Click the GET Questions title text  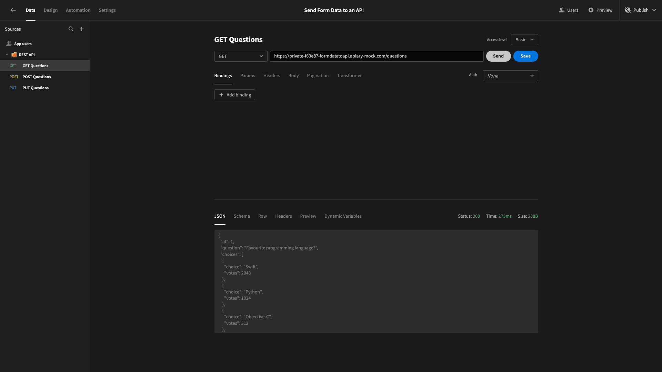pos(238,40)
